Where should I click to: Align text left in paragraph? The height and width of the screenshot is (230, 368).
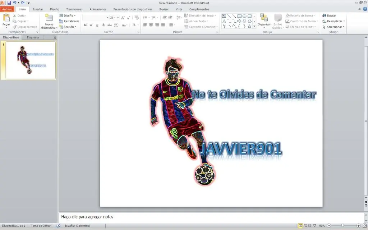point(145,25)
